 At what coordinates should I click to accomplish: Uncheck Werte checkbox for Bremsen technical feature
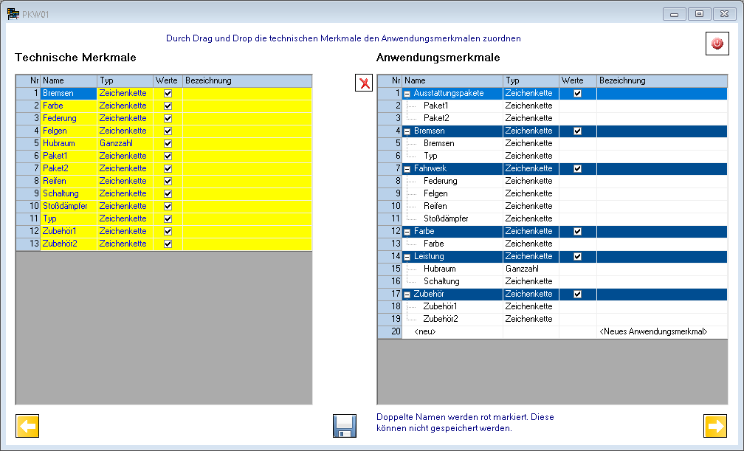point(168,94)
